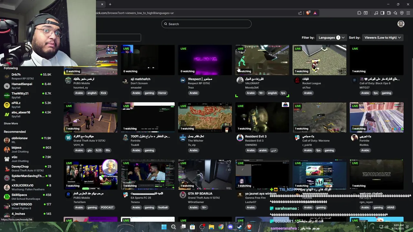This screenshot has height=232, width=413.
Task: Open the Windows Start menu
Action: (x=164, y=227)
